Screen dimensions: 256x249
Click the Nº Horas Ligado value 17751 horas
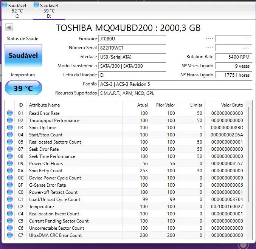tap(234, 75)
